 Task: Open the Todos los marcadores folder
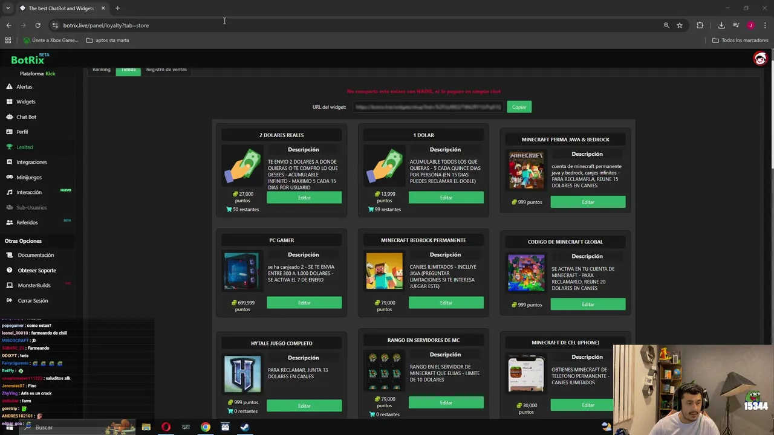pos(740,40)
